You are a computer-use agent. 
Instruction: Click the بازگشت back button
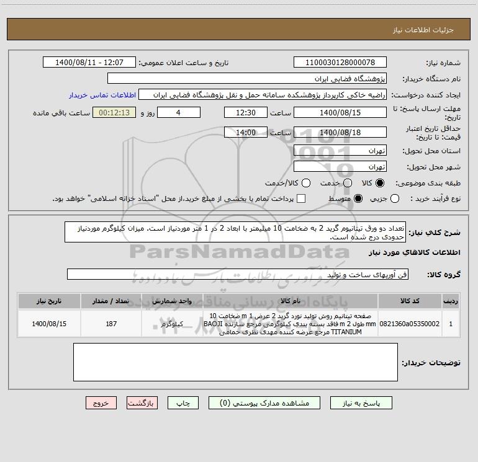[x=142, y=403]
